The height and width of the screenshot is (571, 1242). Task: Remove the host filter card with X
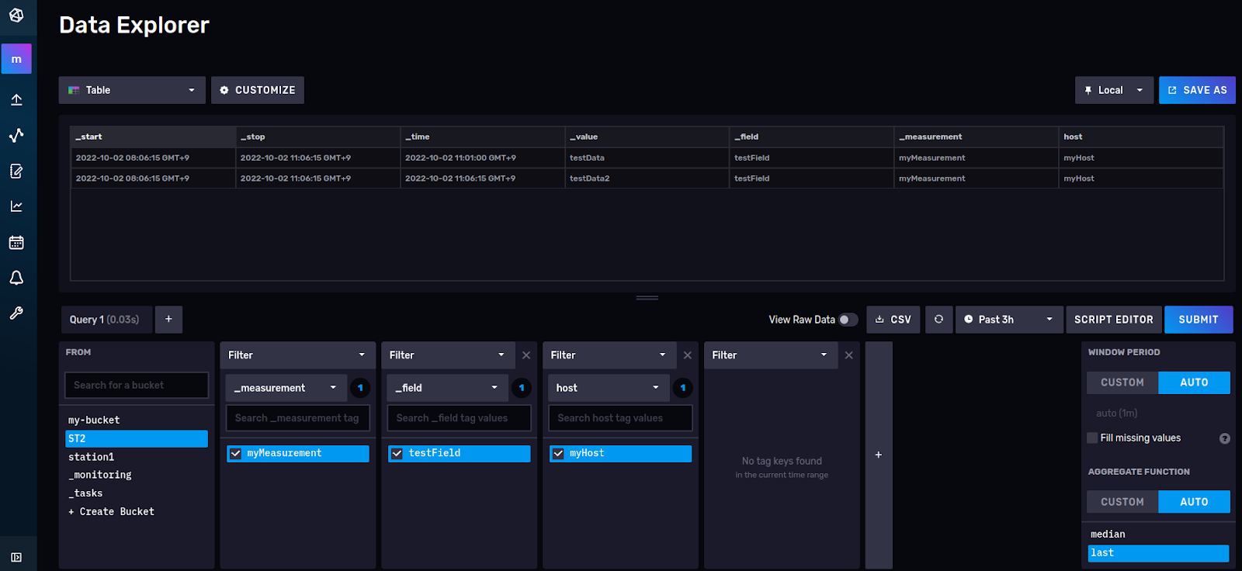(688, 355)
